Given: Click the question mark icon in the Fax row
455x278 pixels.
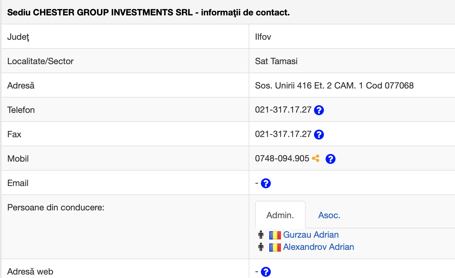Looking at the screenshot, I should [x=319, y=135].
